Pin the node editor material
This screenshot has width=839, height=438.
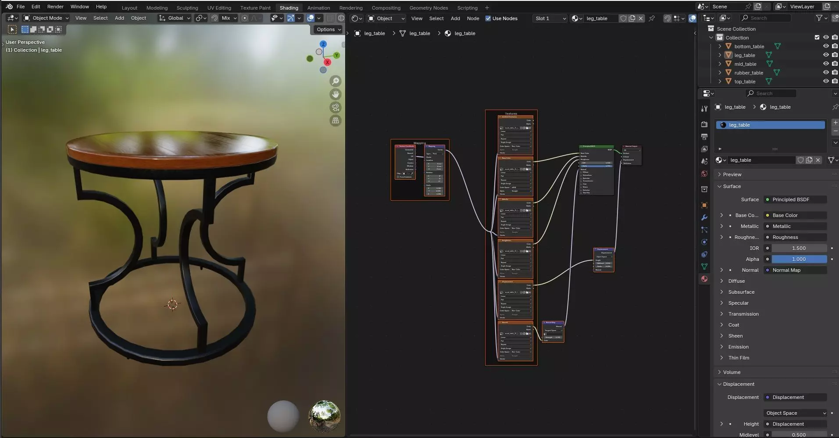pos(652,18)
